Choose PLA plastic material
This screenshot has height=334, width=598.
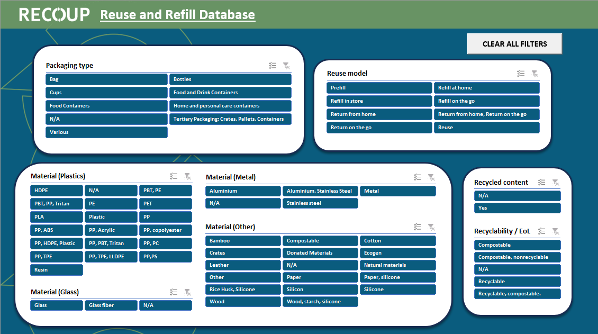(x=57, y=217)
